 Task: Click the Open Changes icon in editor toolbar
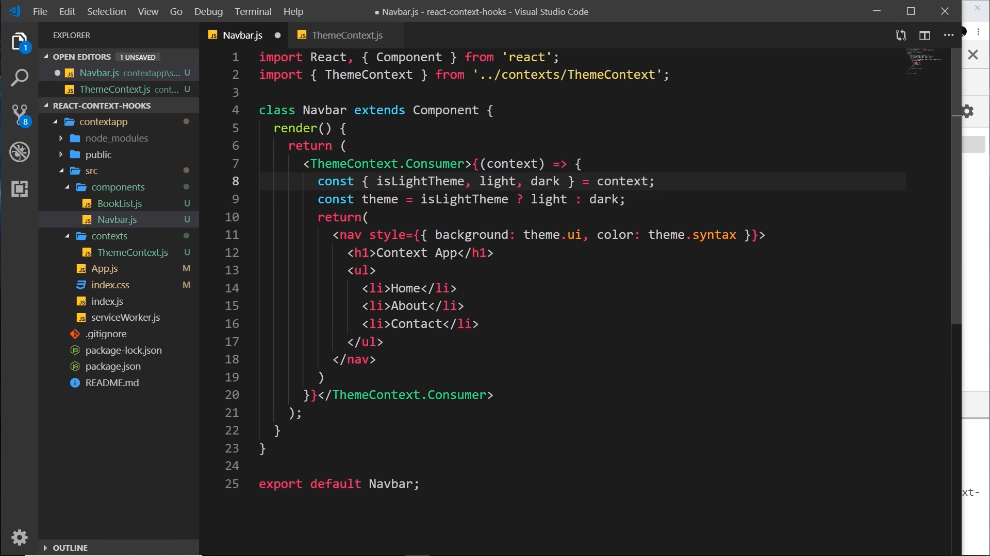[x=901, y=35]
